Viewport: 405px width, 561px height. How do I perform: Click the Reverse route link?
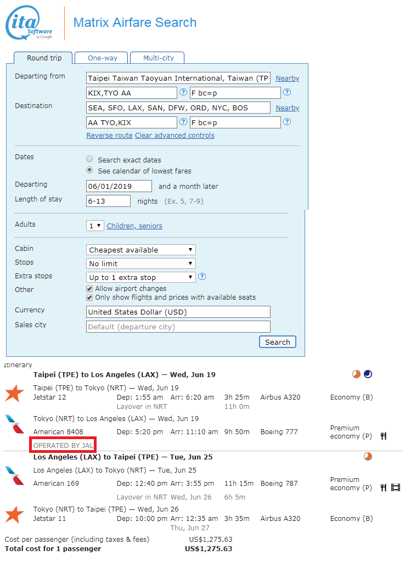coord(109,136)
